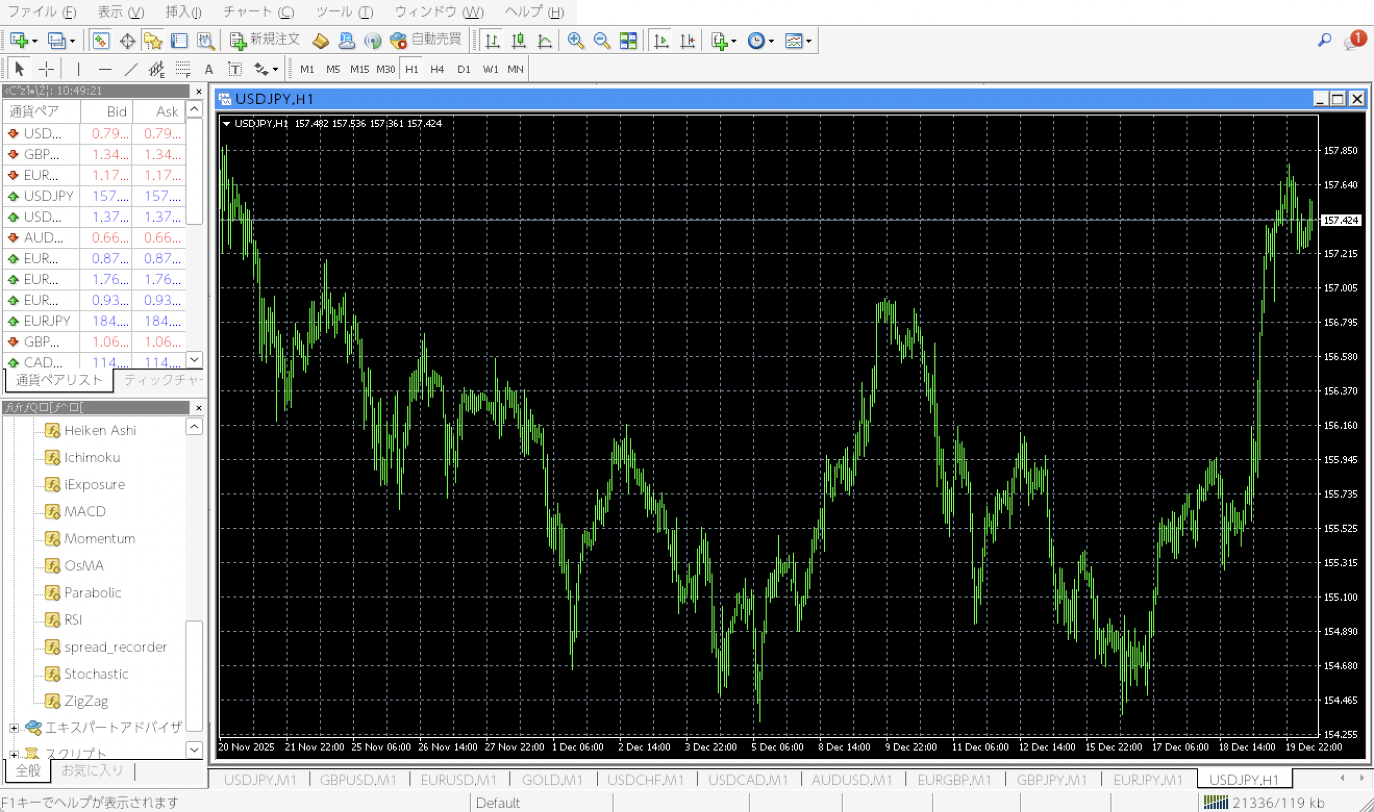This screenshot has width=1374, height=812.
Task: Click the Tile Windows grid icon
Action: (628, 40)
